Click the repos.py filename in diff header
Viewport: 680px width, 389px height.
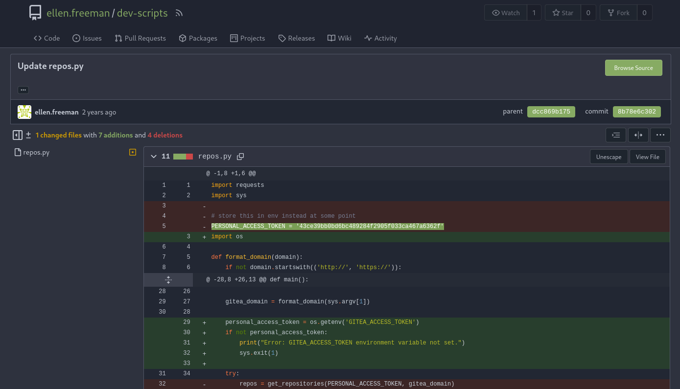click(215, 157)
